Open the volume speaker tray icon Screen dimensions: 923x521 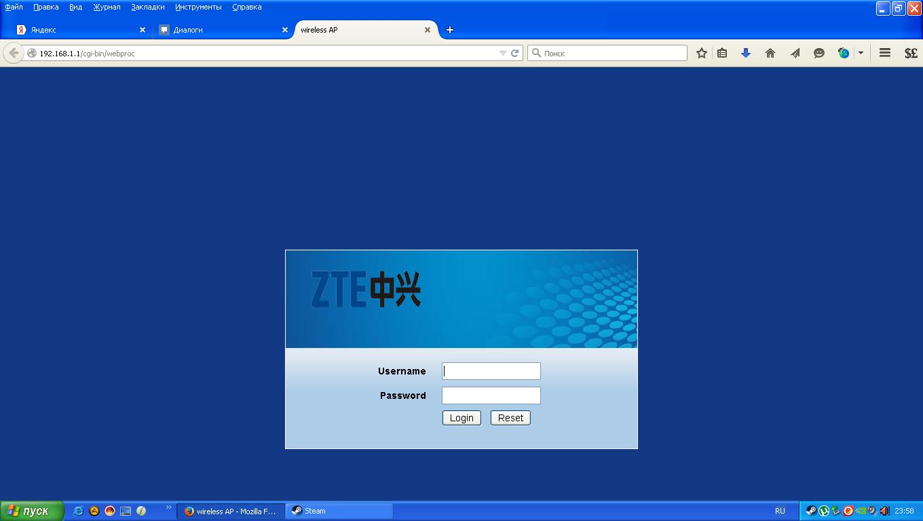(884, 511)
